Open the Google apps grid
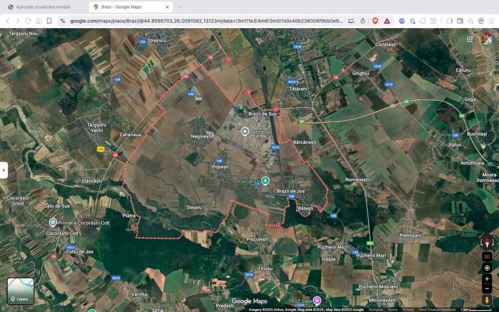The width and height of the screenshot is (499, 312). (x=470, y=39)
